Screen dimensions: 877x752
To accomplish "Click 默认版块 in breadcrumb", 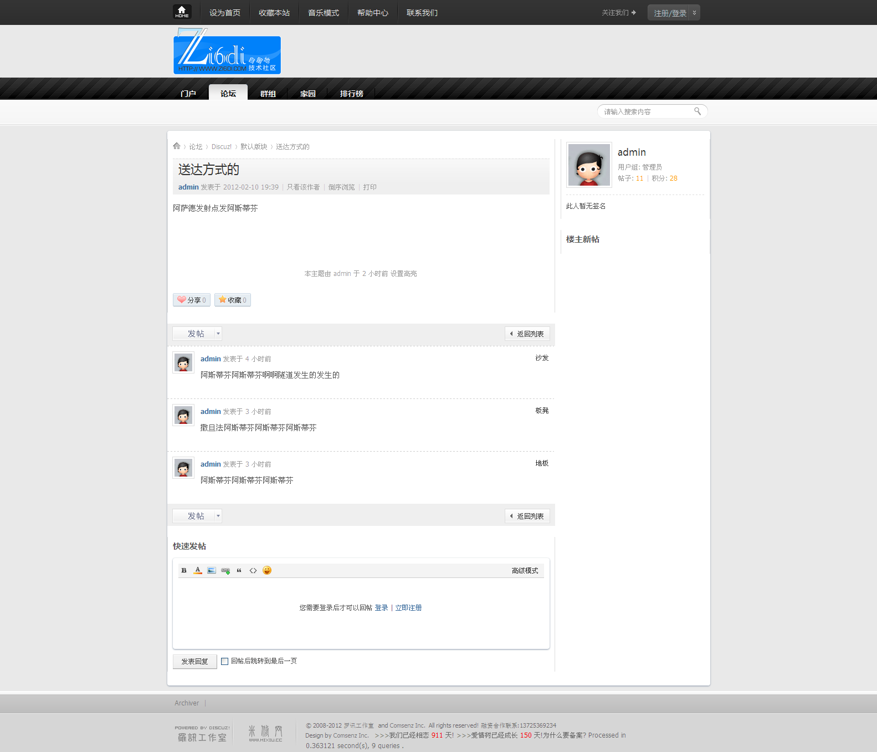I will (254, 147).
